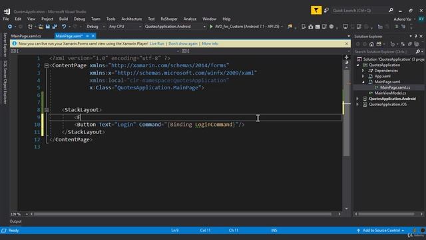The image size is (426, 240).
Task: Open the QuotesApplication.Android startup project dropdown
Action: coord(204,27)
